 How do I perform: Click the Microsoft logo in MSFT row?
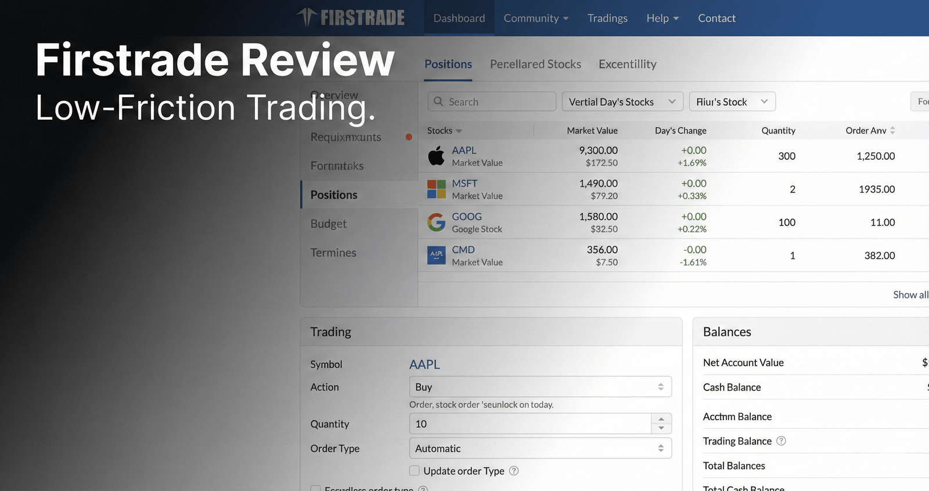coord(436,189)
